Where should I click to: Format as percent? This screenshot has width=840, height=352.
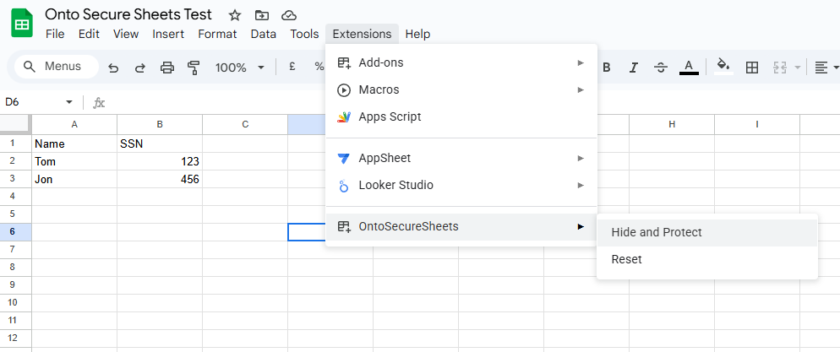pyautogui.click(x=319, y=67)
